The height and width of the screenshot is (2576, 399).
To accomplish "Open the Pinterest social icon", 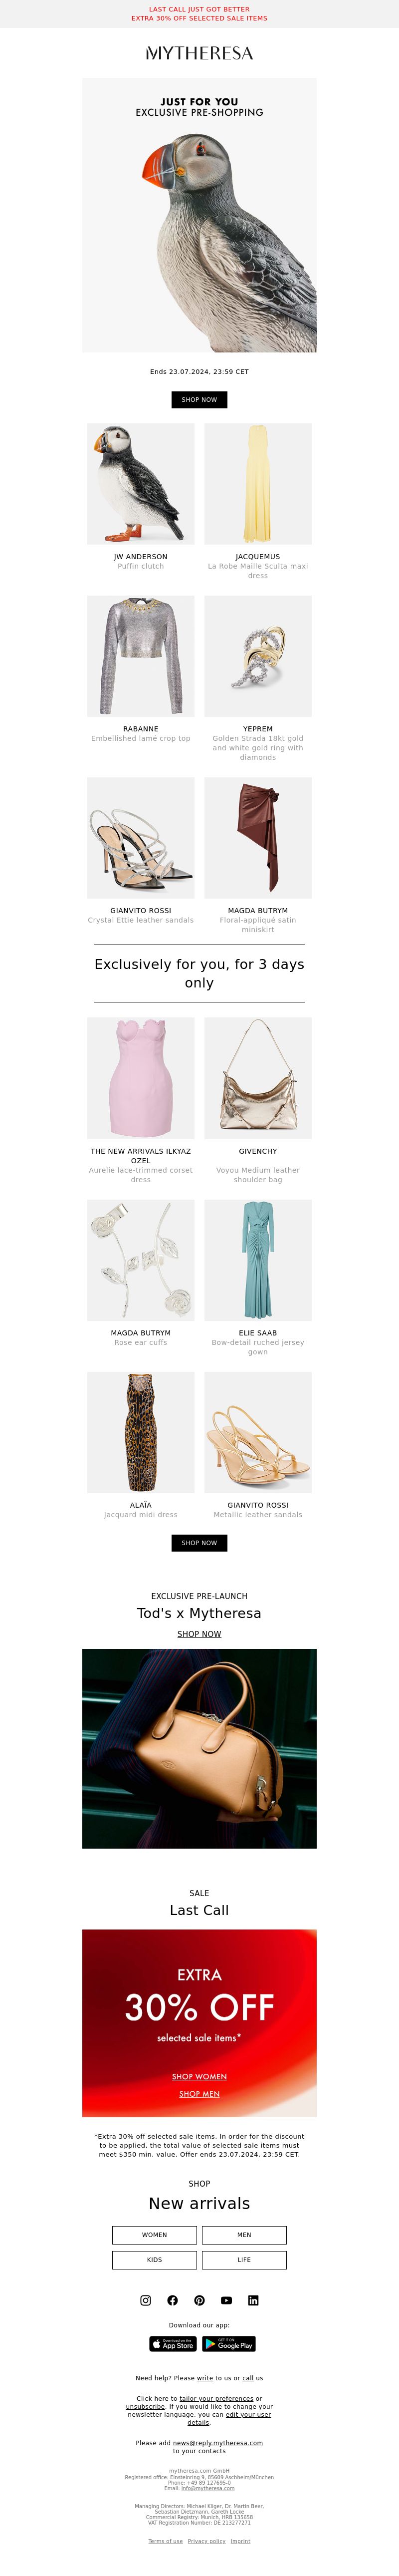I will pyautogui.click(x=200, y=2300).
